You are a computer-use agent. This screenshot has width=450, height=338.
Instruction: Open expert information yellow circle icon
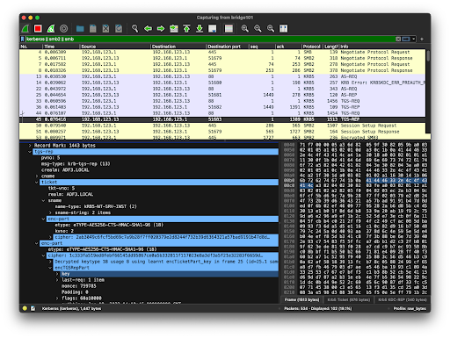tap(25, 308)
